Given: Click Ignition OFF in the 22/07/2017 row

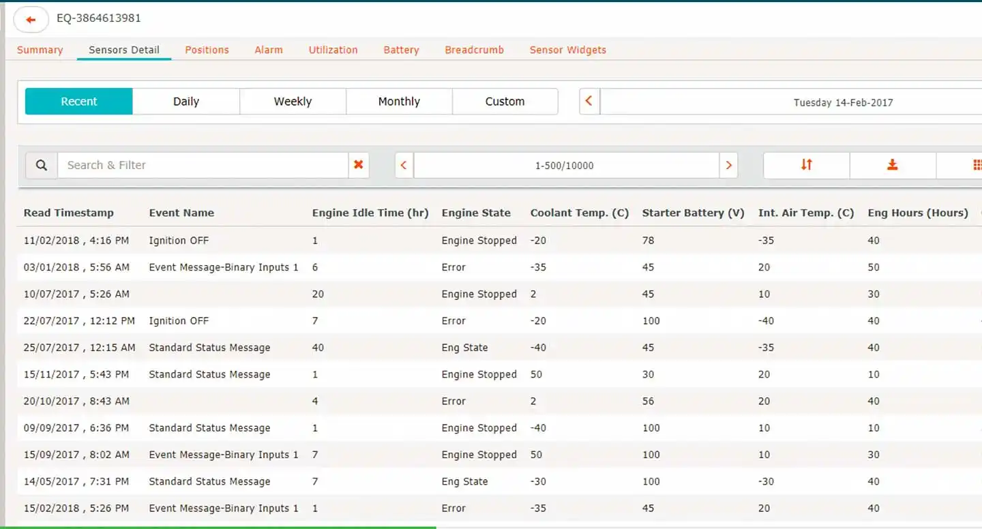Looking at the screenshot, I should point(179,320).
